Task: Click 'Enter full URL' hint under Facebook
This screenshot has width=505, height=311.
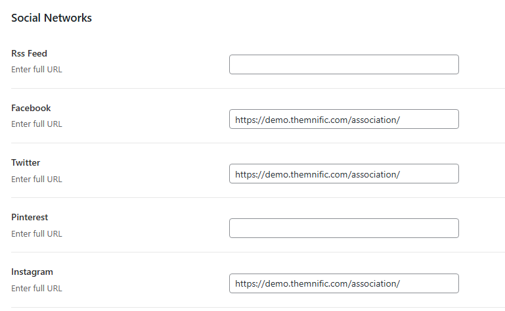Action: click(x=37, y=124)
